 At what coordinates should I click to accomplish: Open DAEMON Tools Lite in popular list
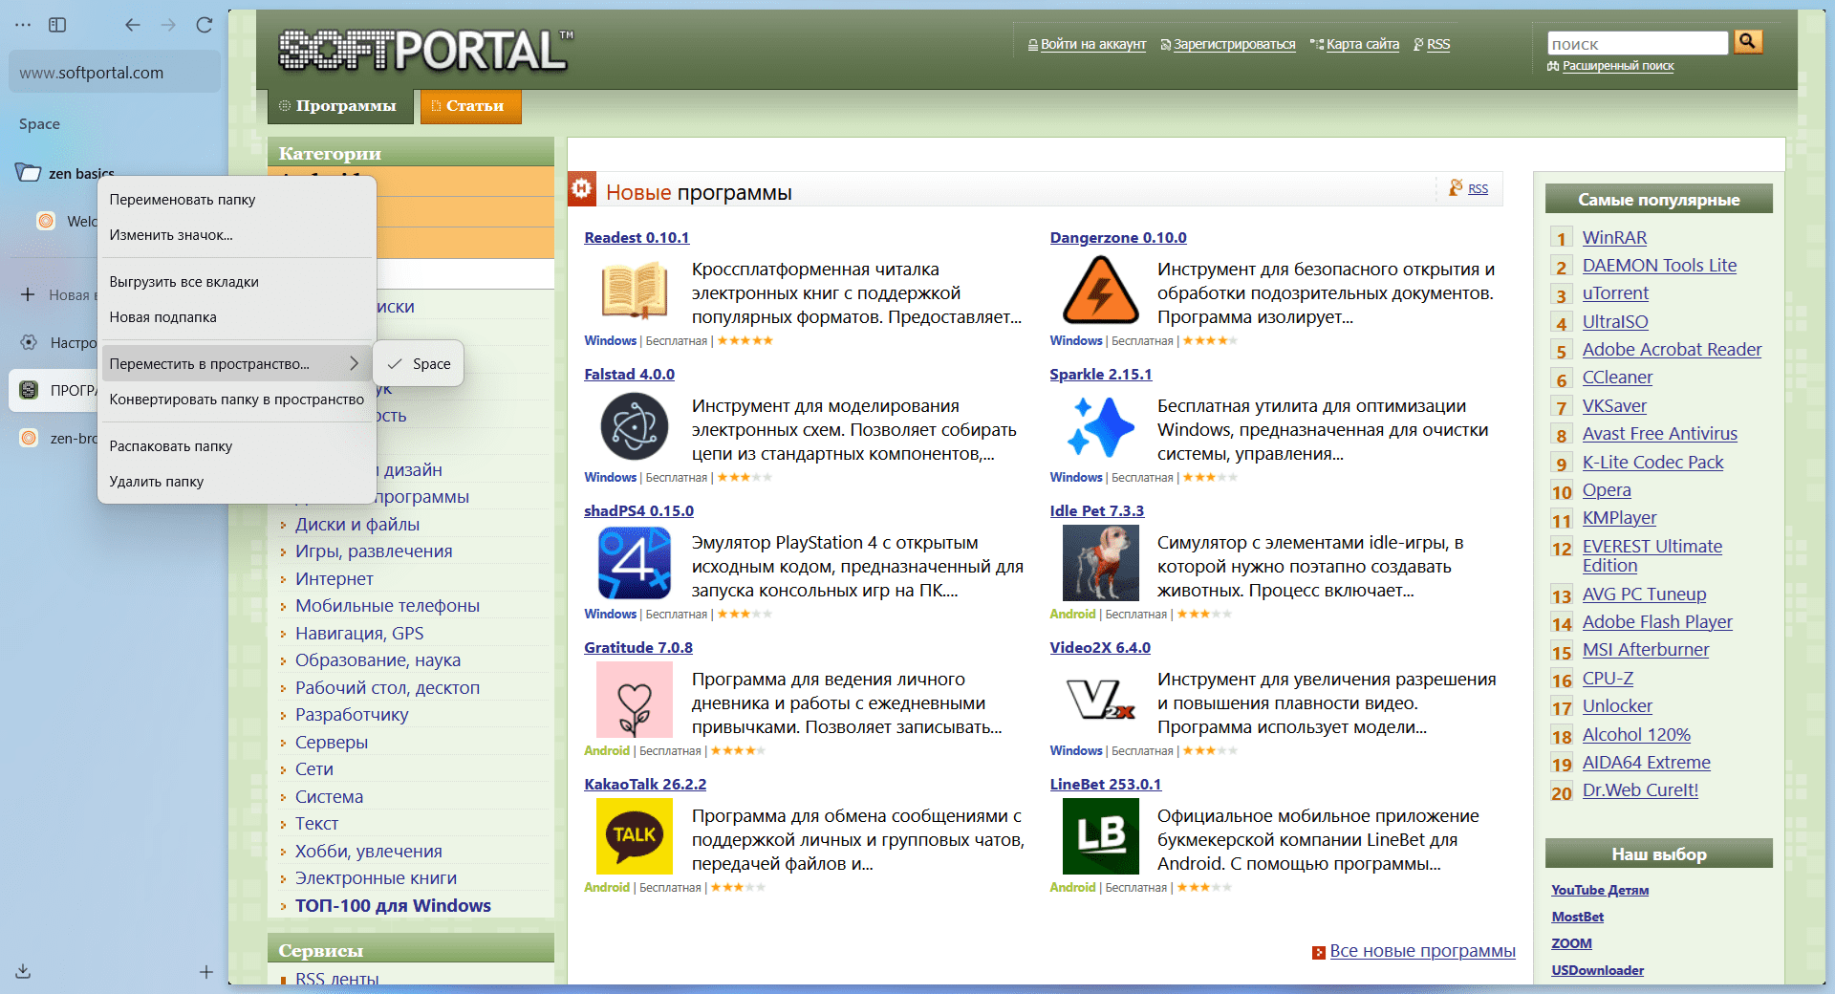[x=1659, y=266]
